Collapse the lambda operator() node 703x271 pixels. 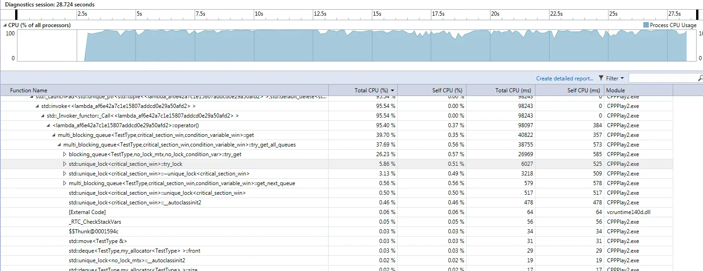pos(48,125)
